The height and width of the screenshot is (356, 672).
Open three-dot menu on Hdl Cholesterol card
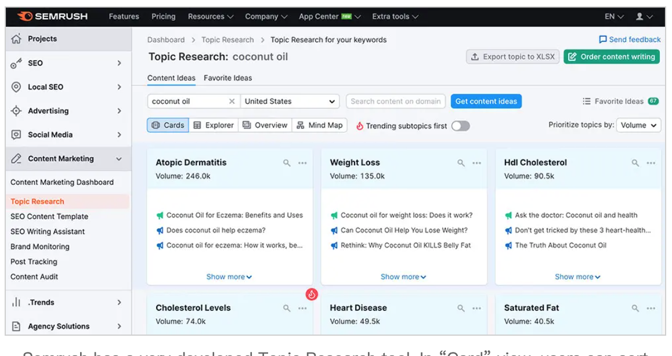coord(651,163)
